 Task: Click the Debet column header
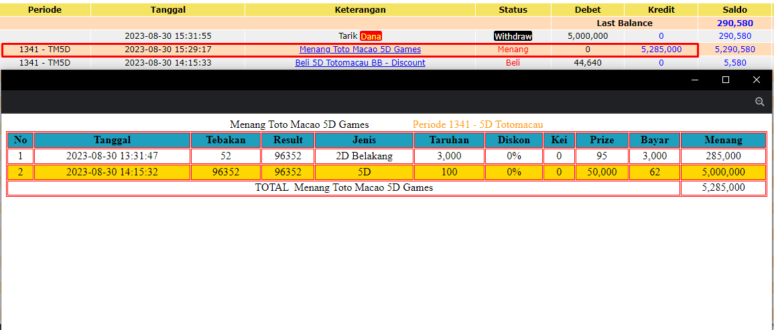(x=588, y=10)
